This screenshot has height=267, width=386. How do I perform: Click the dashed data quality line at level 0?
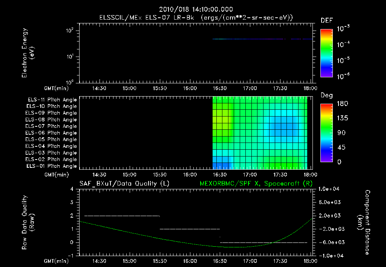click(x=263, y=242)
